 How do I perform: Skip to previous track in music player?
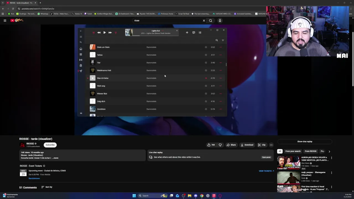pos(99,33)
